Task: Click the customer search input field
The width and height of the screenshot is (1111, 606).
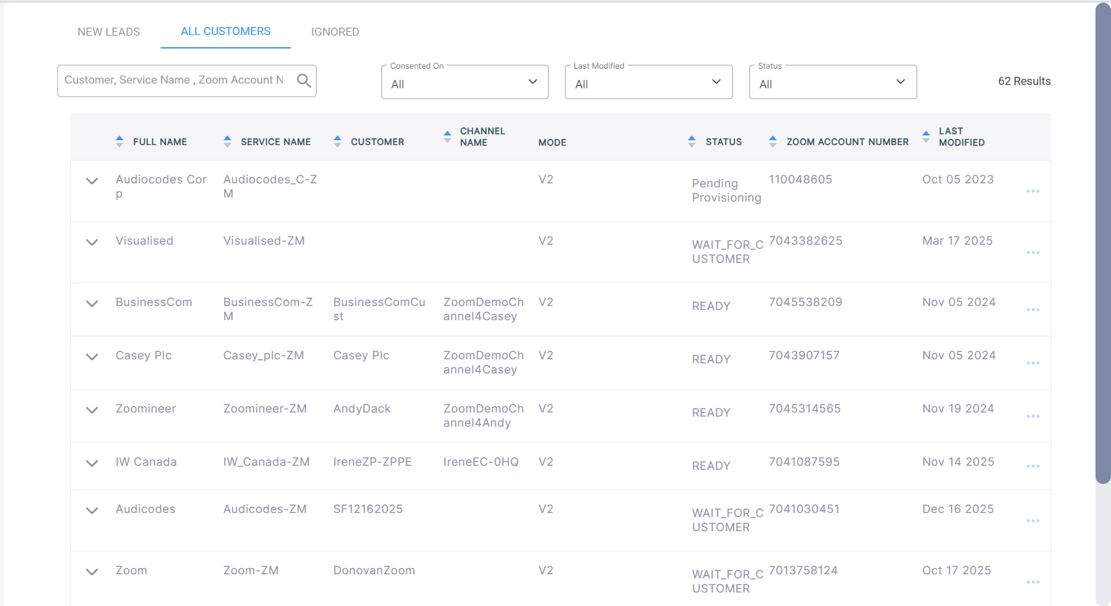Action: pyautogui.click(x=174, y=80)
